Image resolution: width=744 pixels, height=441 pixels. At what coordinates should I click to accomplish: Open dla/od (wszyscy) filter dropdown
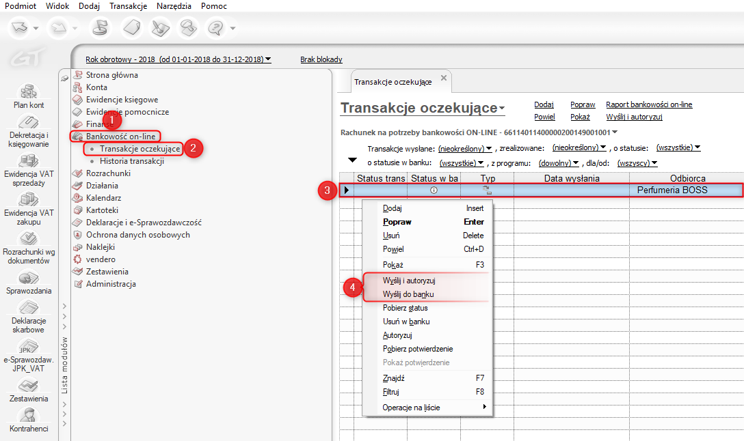point(637,163)
